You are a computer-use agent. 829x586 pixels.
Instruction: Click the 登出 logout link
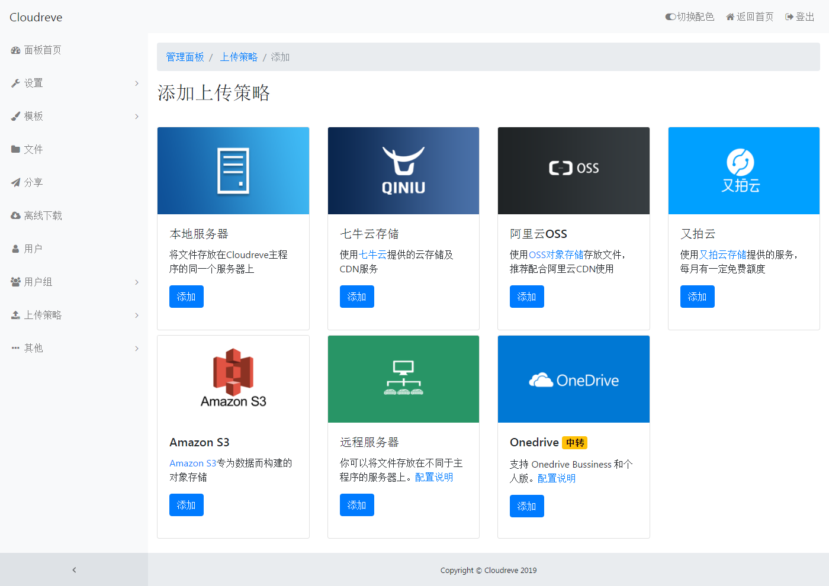coord(800,17)
